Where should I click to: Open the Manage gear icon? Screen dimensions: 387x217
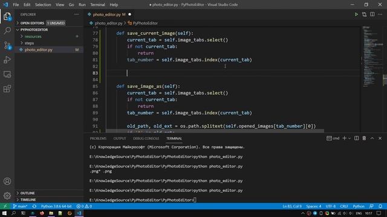click(x=7, y=195)
